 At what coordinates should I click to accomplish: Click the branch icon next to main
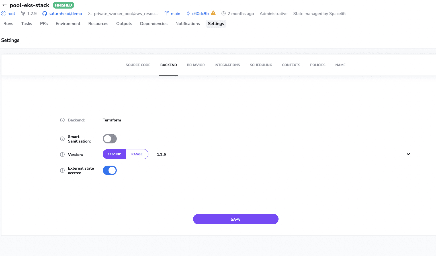coord(167,13)
